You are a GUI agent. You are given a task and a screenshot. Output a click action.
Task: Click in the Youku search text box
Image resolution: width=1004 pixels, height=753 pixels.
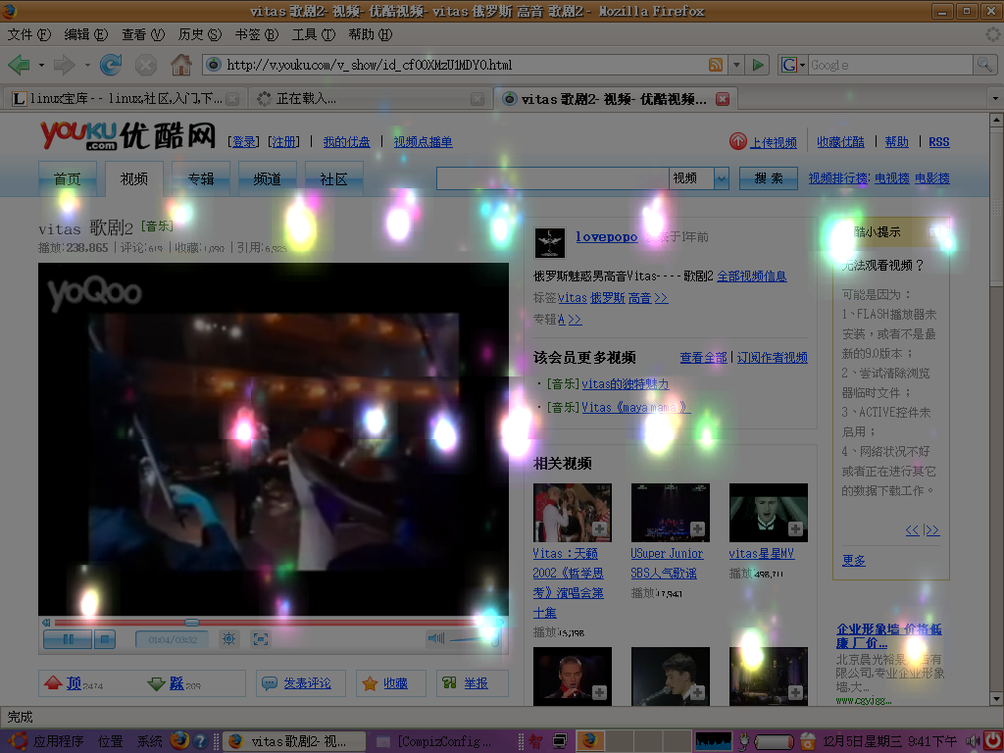pyautogui.click(x=553, y=178)
